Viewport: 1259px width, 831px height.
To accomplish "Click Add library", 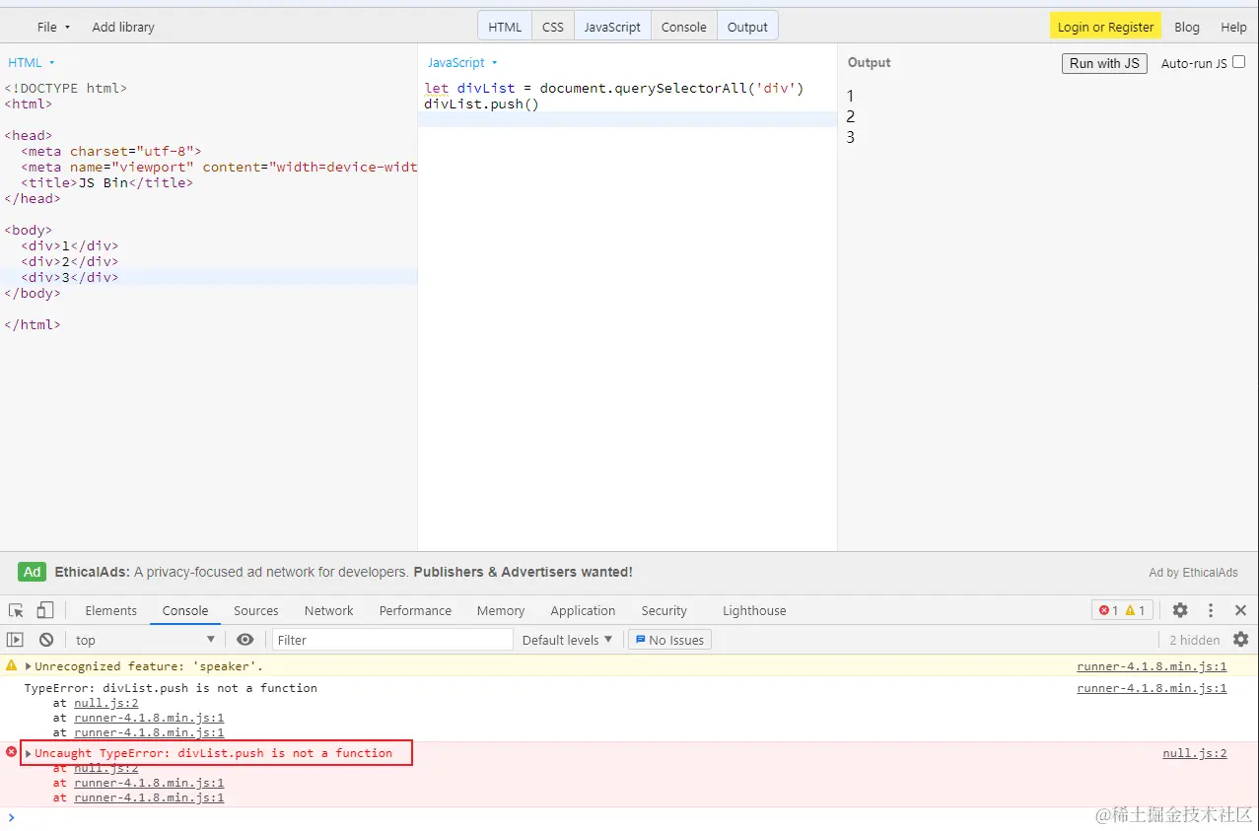I will pos(123,27).
